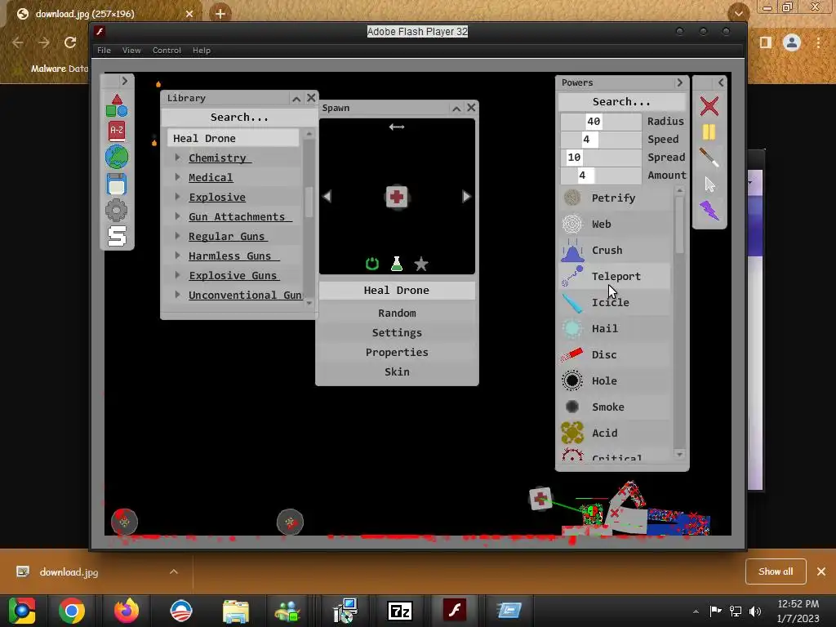The height and width of the screenshot is (627, 836).
Task: Open the Control menu
Action: [x=167, y=50]
